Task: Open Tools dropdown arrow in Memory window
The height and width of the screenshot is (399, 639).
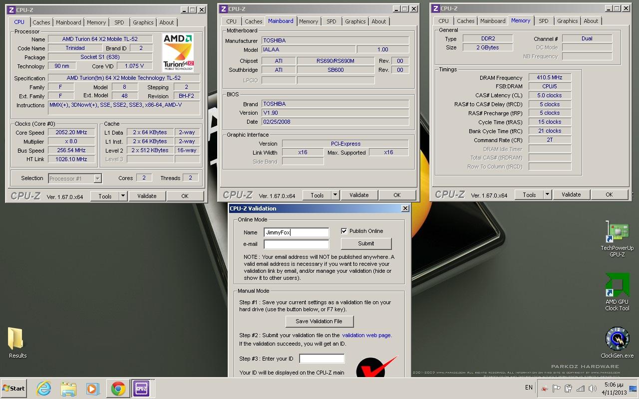Action: 547,195
